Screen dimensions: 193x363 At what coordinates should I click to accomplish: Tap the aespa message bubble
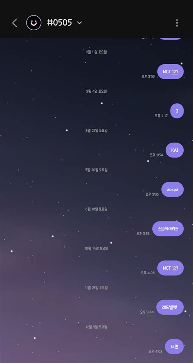tap(172, 190)
